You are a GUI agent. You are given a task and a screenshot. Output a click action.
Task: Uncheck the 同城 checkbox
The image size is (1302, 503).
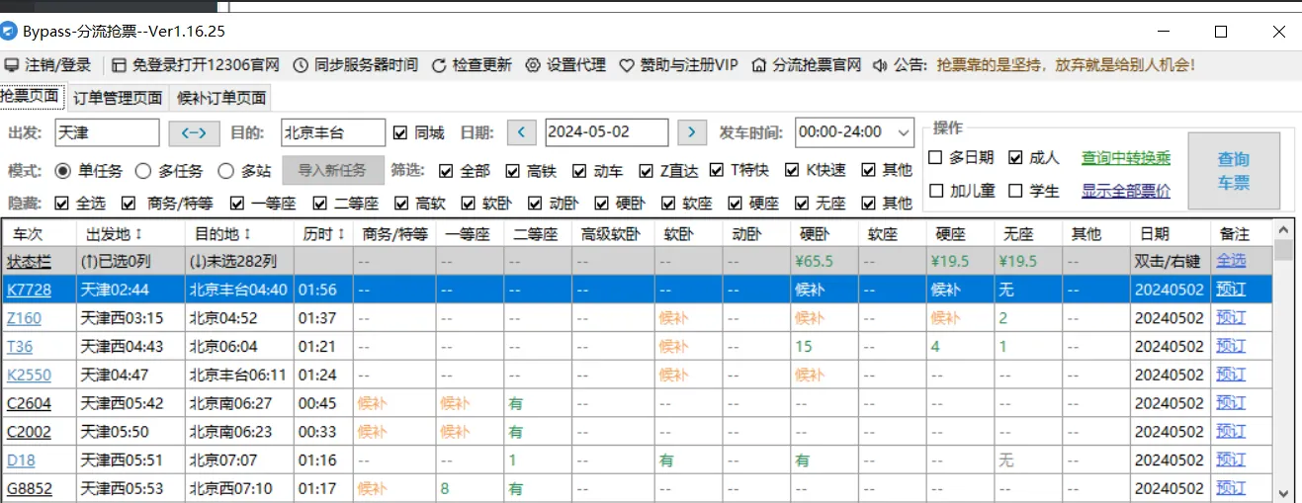(x=400, y=132)
